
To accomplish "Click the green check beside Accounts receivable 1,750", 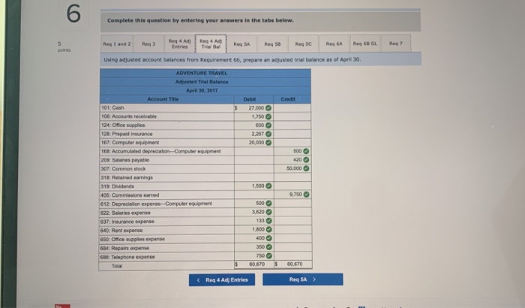I will pyautogui.click(x=268, y=116).
